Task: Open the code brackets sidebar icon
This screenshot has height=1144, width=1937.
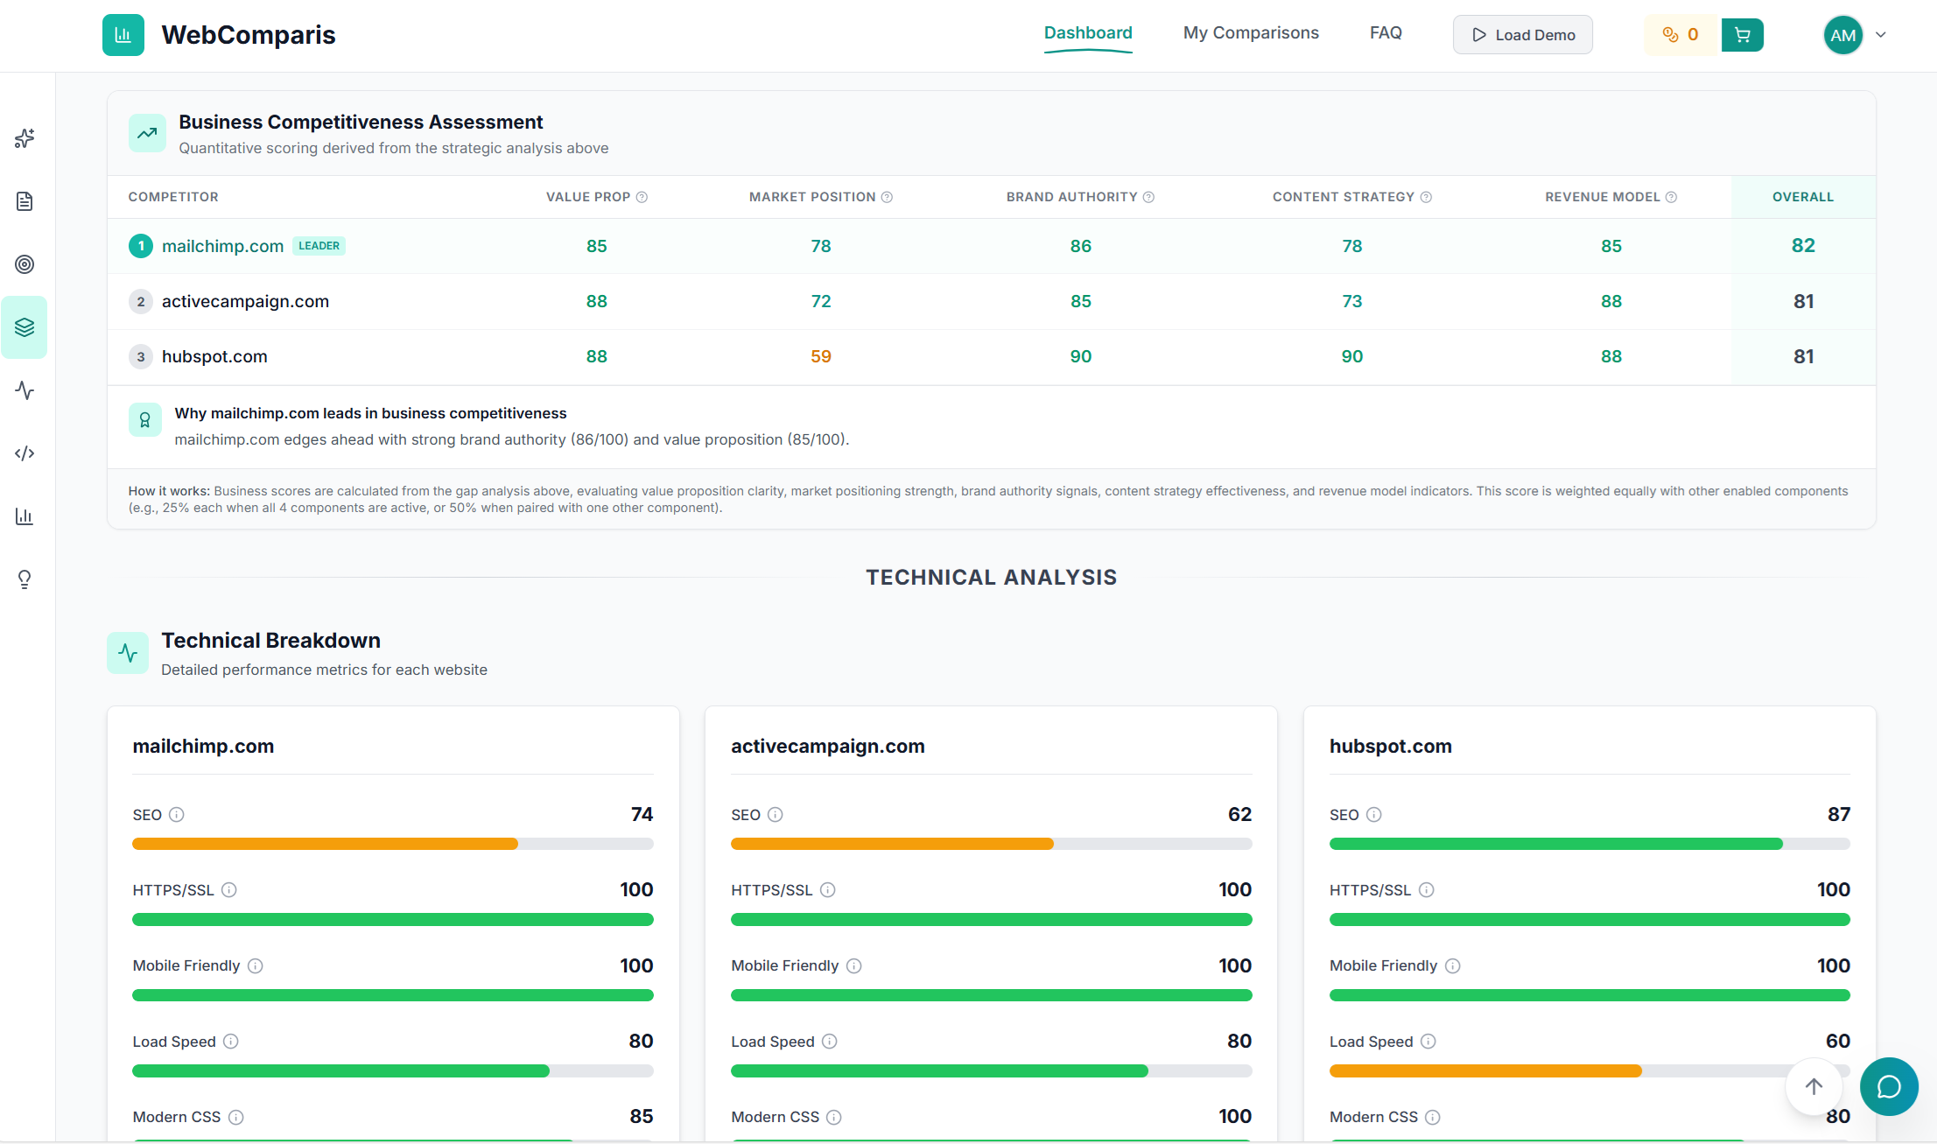Action: pyautogui.click(x=25, y=453)
